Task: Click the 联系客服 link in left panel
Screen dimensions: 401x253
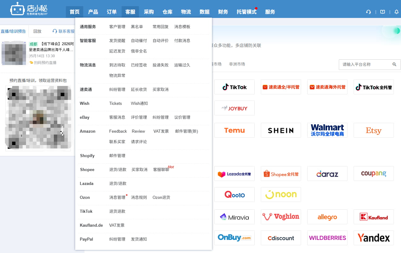Action: (64, 31)
